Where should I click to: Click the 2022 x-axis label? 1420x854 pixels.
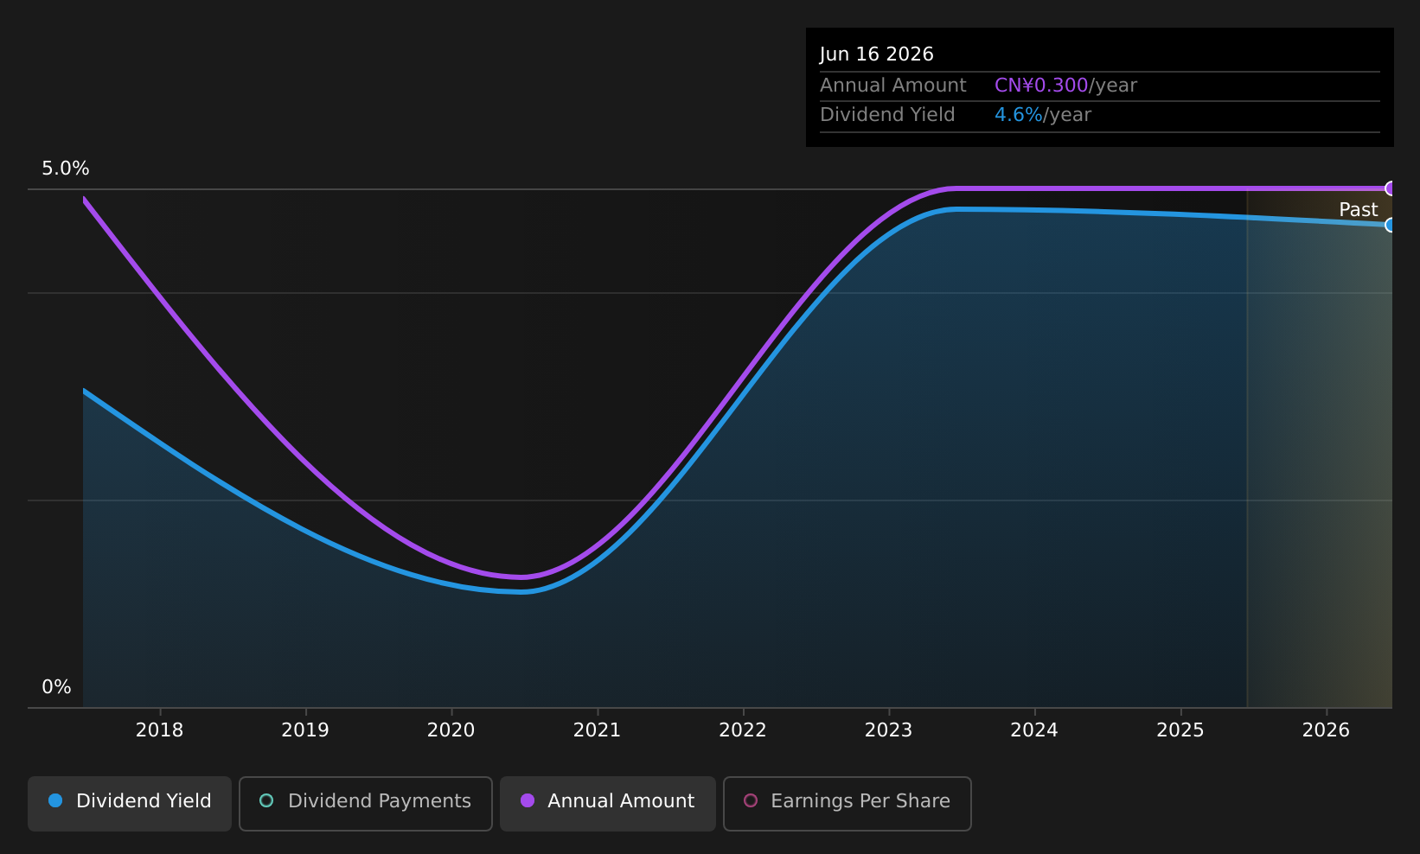pos(743,730)
